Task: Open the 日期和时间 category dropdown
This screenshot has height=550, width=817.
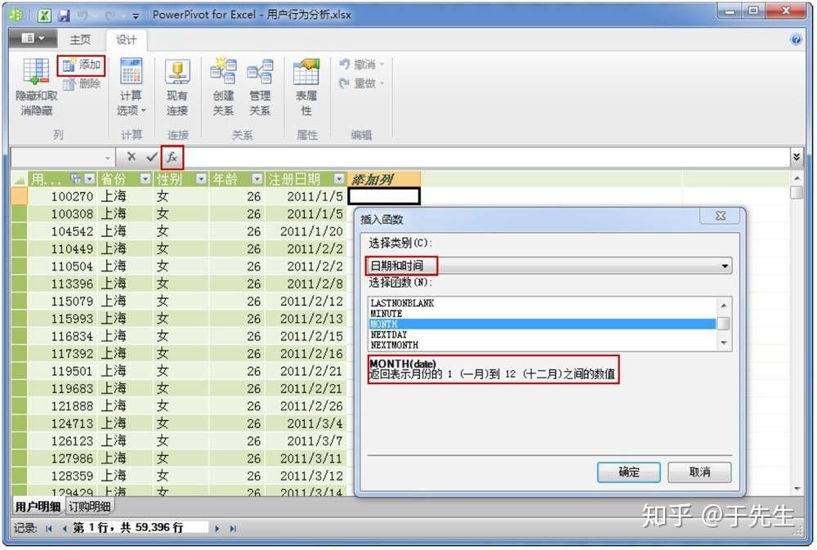Action: pyautogui.click(x=722, y=265)
